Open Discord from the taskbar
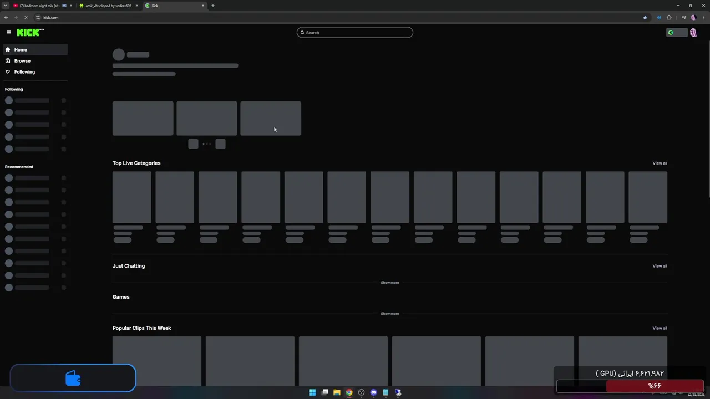Image resolution: width=710 pixels, height=399 pixels. 373,392
